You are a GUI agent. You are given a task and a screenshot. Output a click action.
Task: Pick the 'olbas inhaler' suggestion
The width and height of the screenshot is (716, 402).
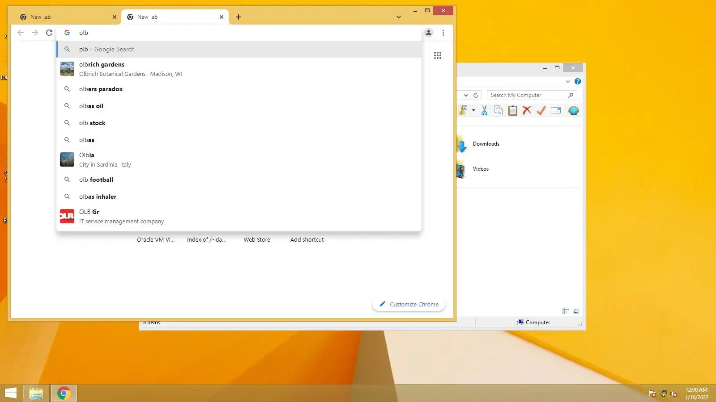coord(239,197)
